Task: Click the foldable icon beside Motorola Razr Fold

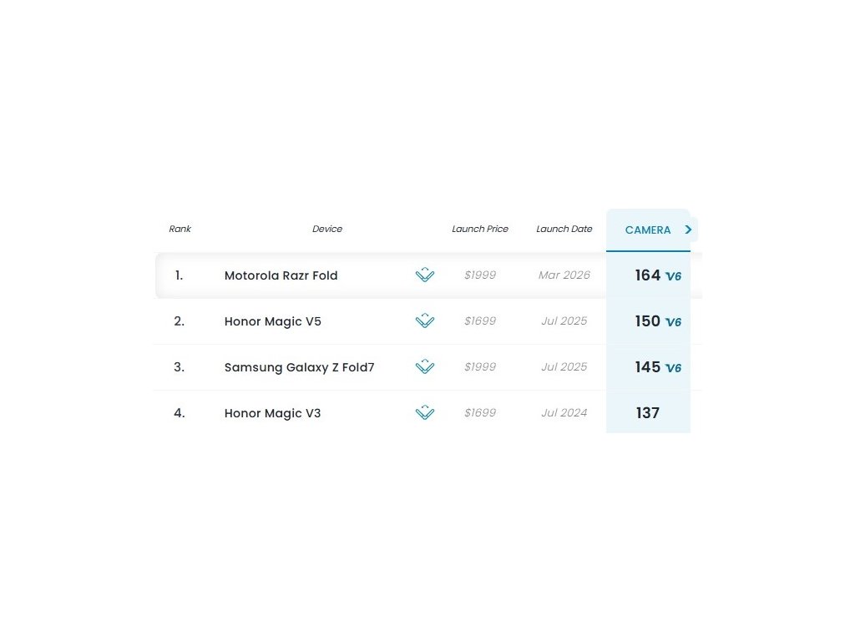Action: (425, 275)
